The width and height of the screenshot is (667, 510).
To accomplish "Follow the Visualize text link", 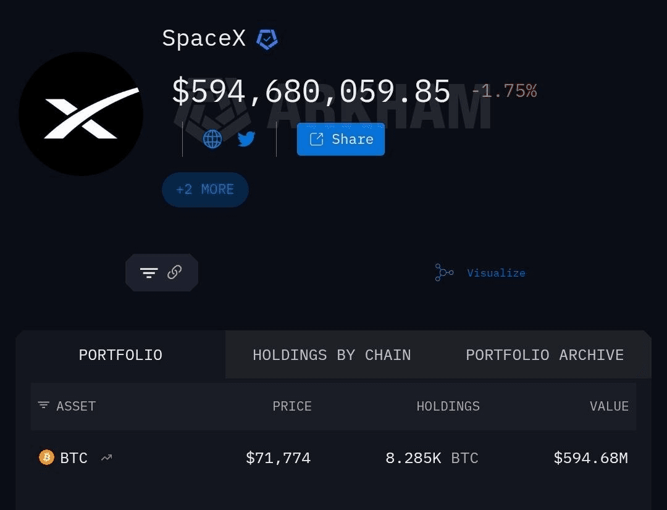I will (x=496, y=273).
